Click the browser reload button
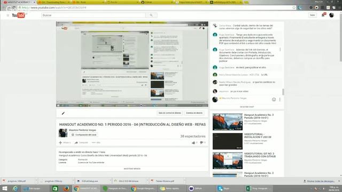The image size is (342, 192). pyautogui.click(x=14, y=7)
